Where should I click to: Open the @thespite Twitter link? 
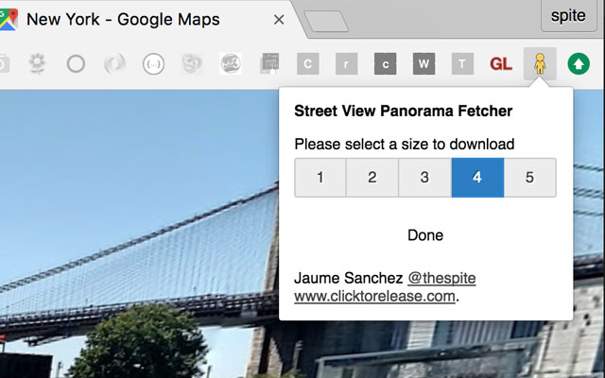coord(441,278)
